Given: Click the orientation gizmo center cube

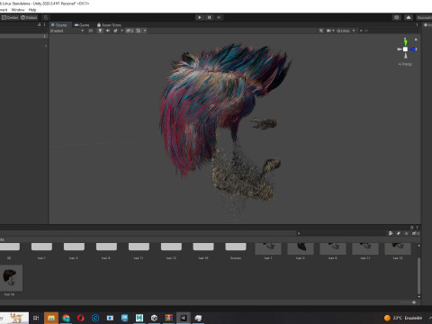Looking at the screenshot, I should (x=405, y=49).
